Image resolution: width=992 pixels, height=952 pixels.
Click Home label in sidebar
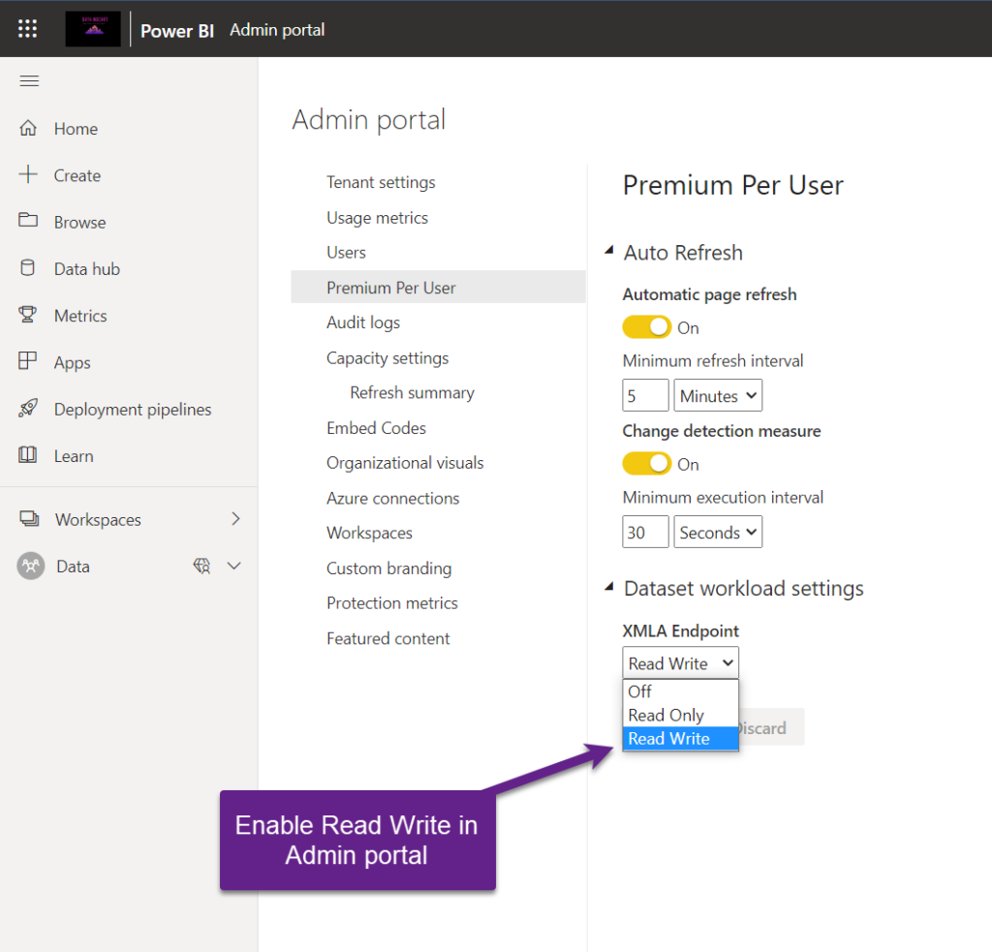[76, 129]
